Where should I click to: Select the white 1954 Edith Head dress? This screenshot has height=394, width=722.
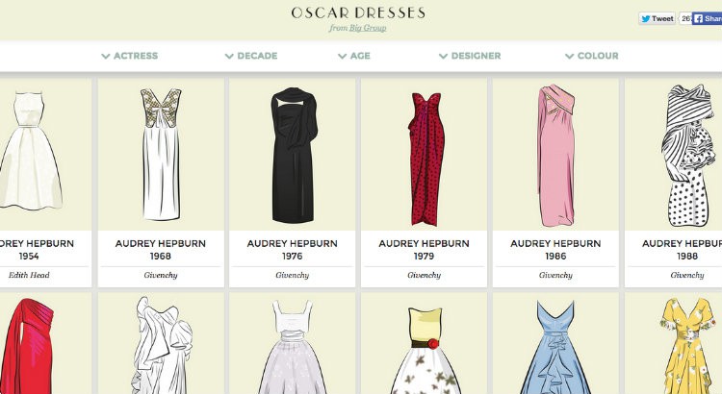pyautogui.click(x=31, y=151)
